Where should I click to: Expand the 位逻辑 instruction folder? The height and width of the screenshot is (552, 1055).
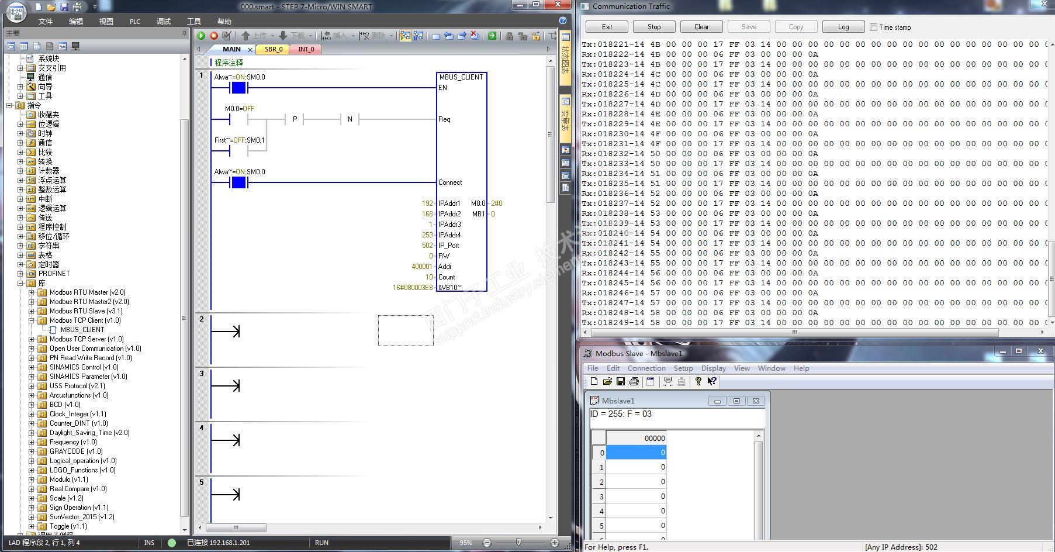tap(20, 124)
